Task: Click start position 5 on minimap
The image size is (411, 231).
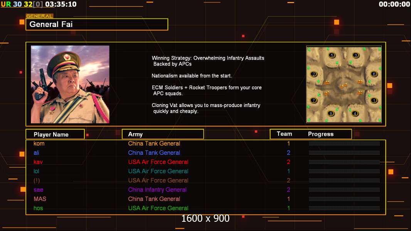Action: (332, 55)
